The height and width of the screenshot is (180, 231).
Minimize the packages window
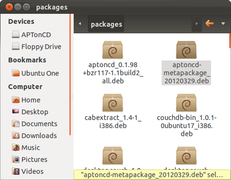coord(18,7)
